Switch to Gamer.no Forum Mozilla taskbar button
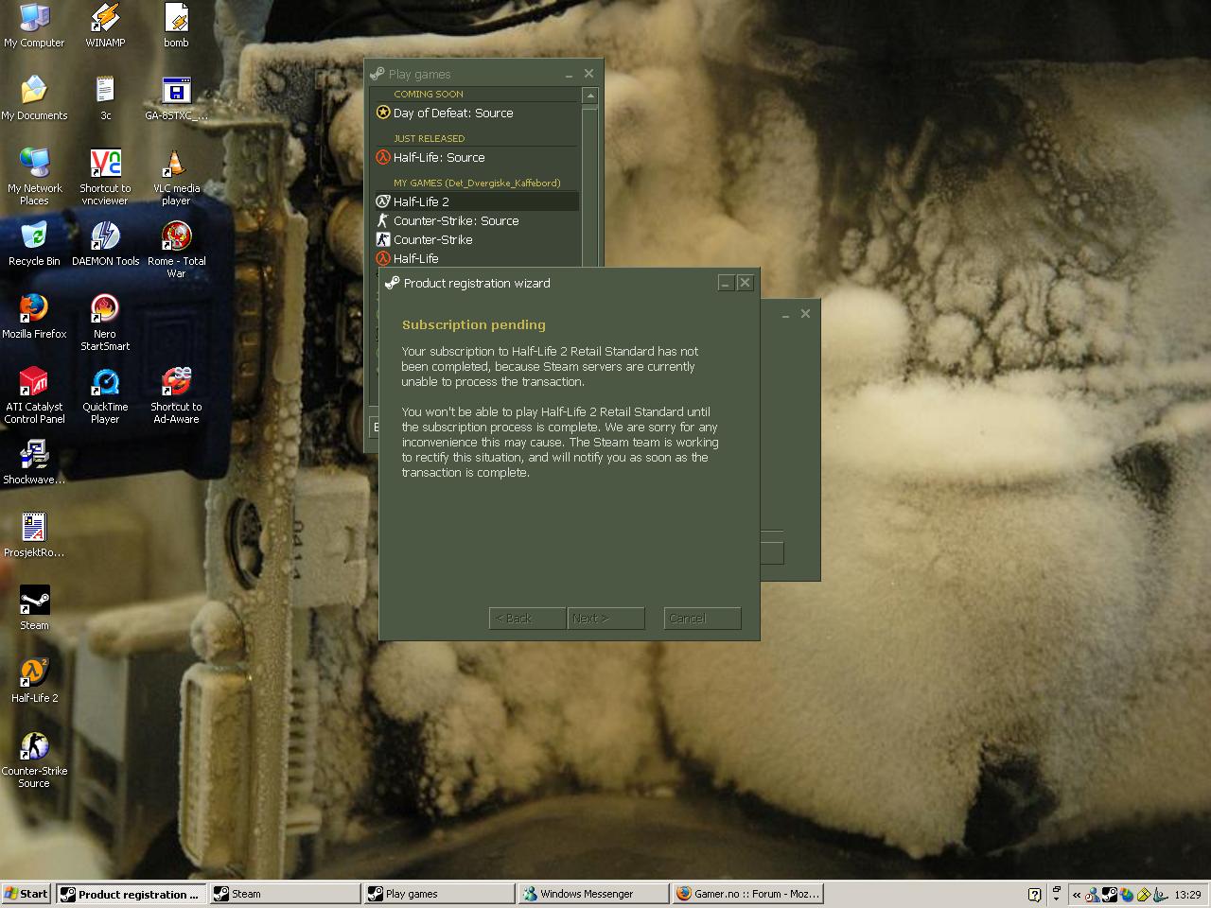This screenshot has height=908, width=1211. [x=747, y=894]
